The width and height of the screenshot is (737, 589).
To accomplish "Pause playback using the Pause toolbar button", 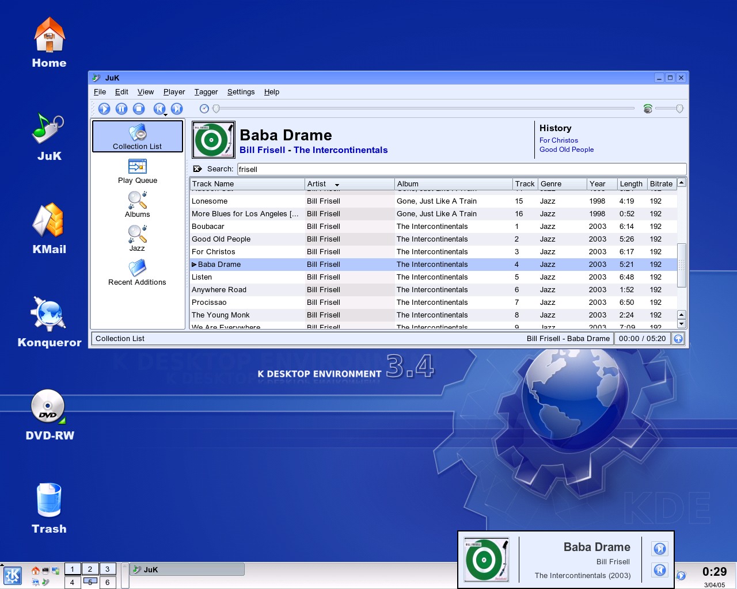I will click(121, 109).
